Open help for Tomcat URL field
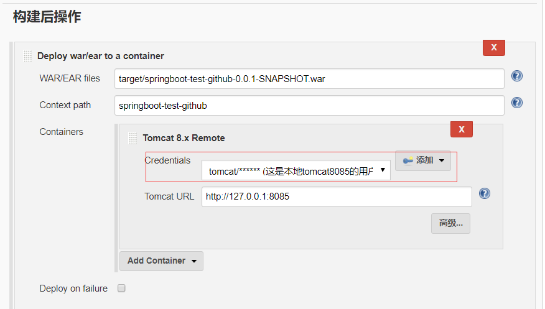545x309 pixels. pyautogui.click(x=485, y=194)
